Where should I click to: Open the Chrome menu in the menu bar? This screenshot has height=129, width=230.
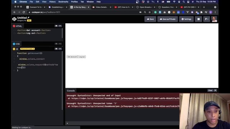pyautogui.click(x=23, y=2)
